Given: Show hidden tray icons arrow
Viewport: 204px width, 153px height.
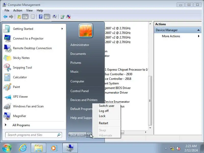Looking at the screenshot, I should click(x=166, y=148).
